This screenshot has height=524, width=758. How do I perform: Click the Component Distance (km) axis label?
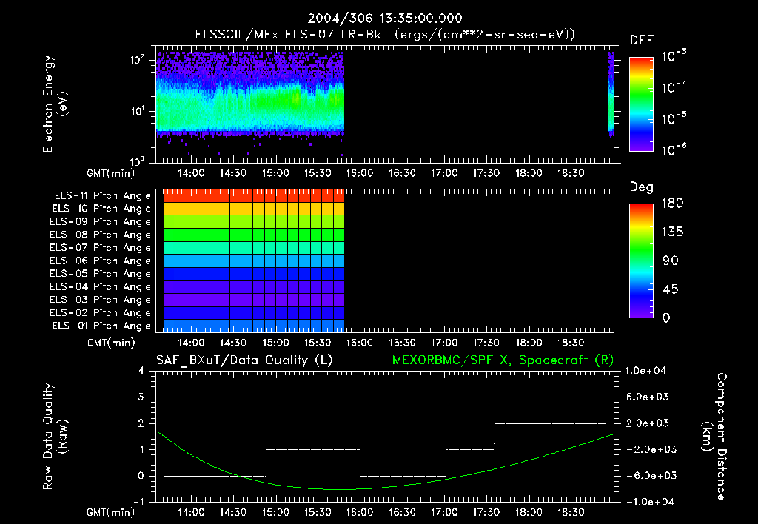[714, 437]
